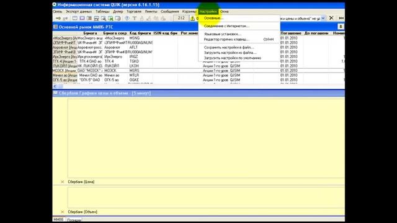Screen dimensions: 397x223
Task: Click the blue info circle toolbar icon
Action: [x=127, y=18]
